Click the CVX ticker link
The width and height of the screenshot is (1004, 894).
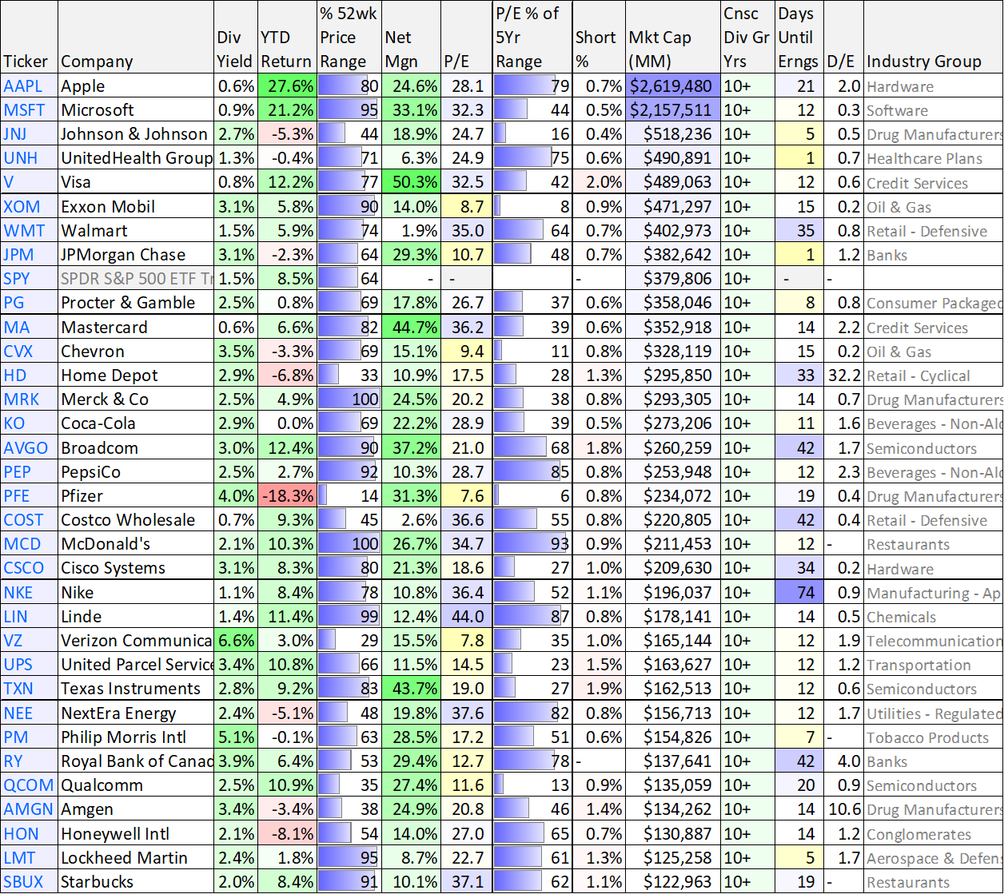pyautogui.click(x=18, y=352)
